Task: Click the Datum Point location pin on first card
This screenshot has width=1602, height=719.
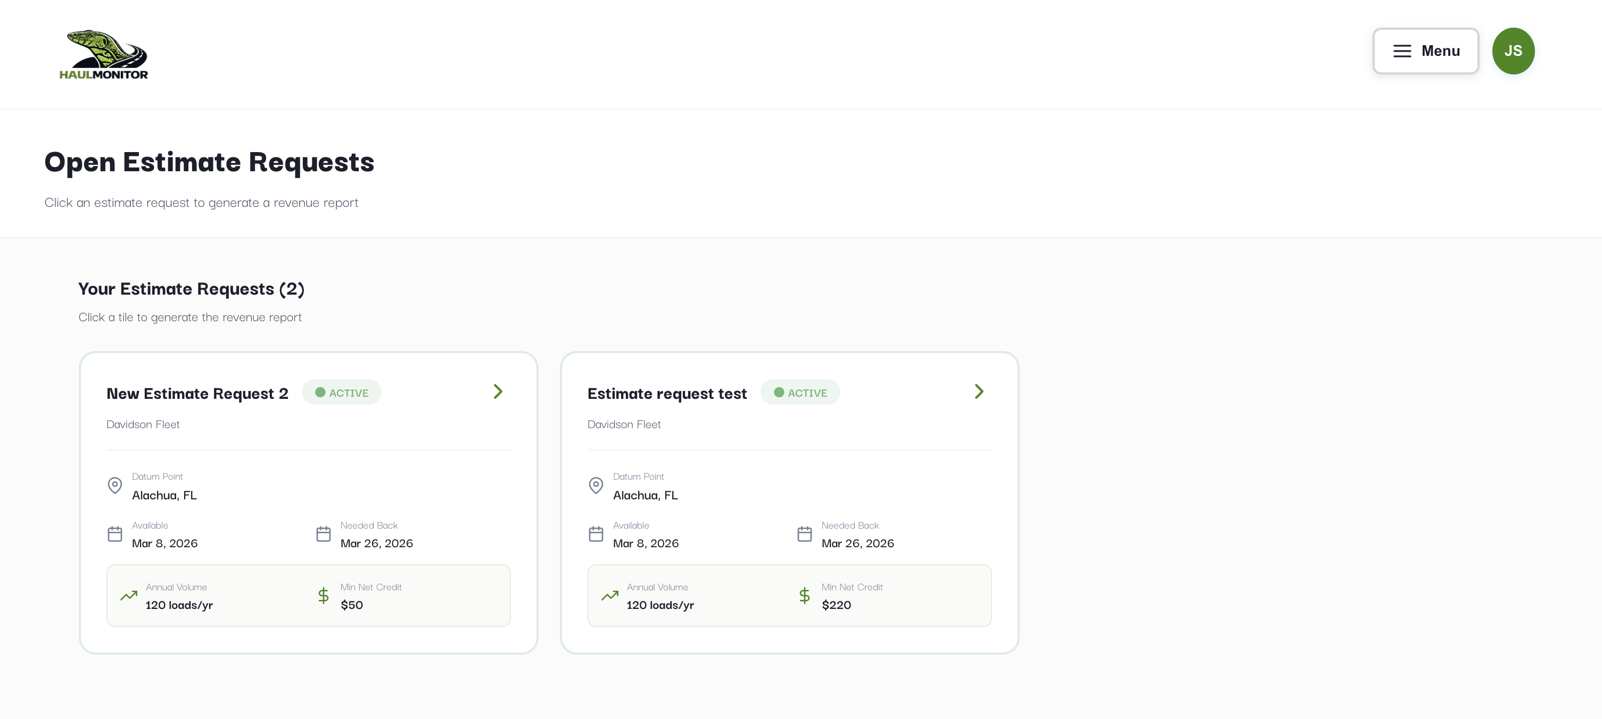Action: click(114, 486)
